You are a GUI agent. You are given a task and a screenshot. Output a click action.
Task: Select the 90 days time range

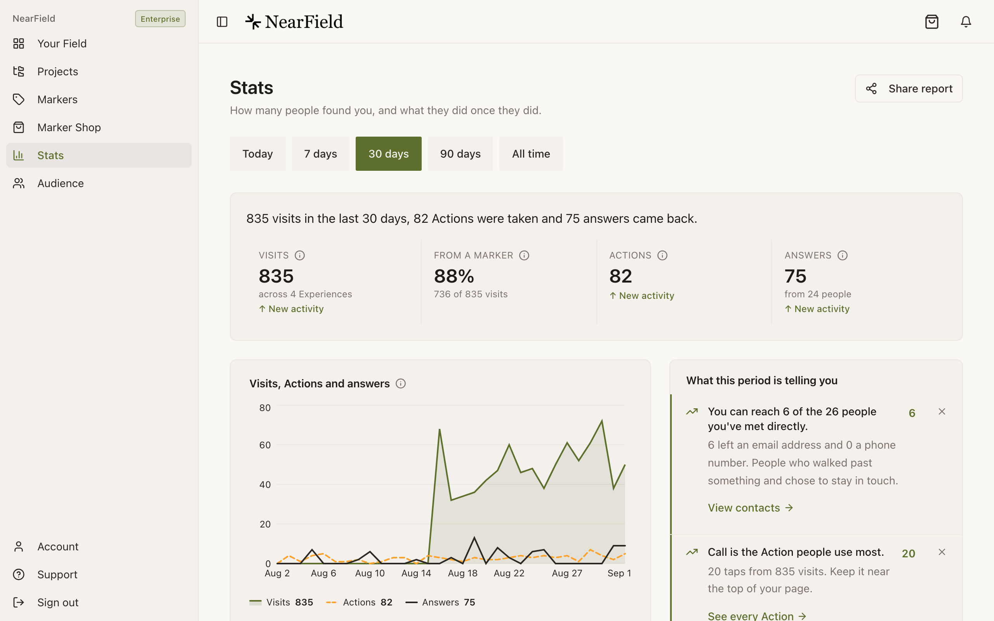[460, 154]
